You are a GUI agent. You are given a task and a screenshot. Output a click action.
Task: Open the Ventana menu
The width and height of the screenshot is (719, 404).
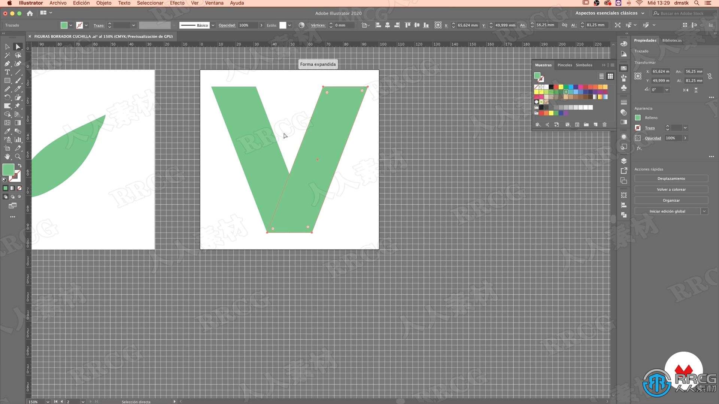coord(214,3)
